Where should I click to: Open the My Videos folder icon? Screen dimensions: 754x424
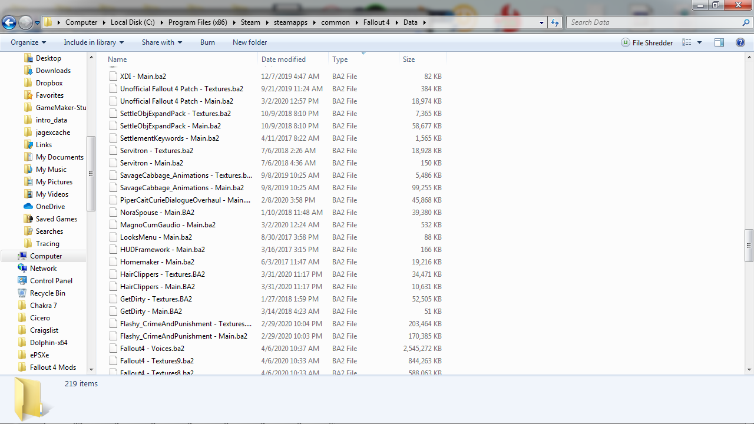[28, 194]
